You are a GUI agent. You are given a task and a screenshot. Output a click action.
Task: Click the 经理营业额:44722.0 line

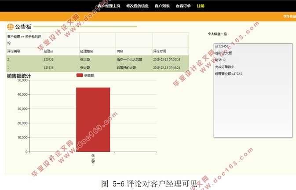pos(229,74)
